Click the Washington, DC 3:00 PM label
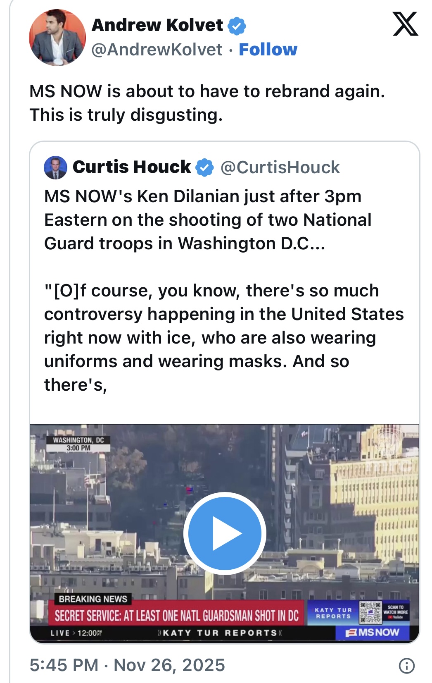Image resolution: width=432 pixels, height=683 pixels. tap(78, 444)
